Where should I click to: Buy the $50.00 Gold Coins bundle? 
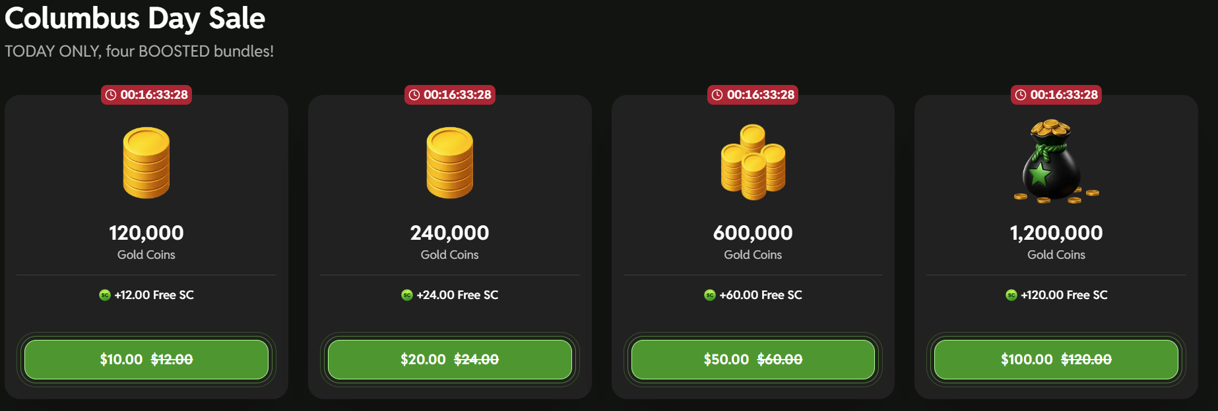[753, 360]
